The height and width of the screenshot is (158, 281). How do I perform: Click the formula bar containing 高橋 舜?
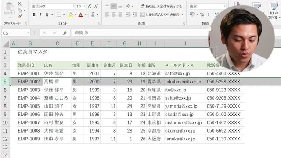(x=140, y=33)
